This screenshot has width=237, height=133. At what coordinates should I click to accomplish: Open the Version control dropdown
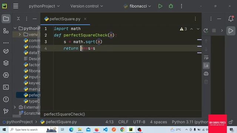coord(87,6)
